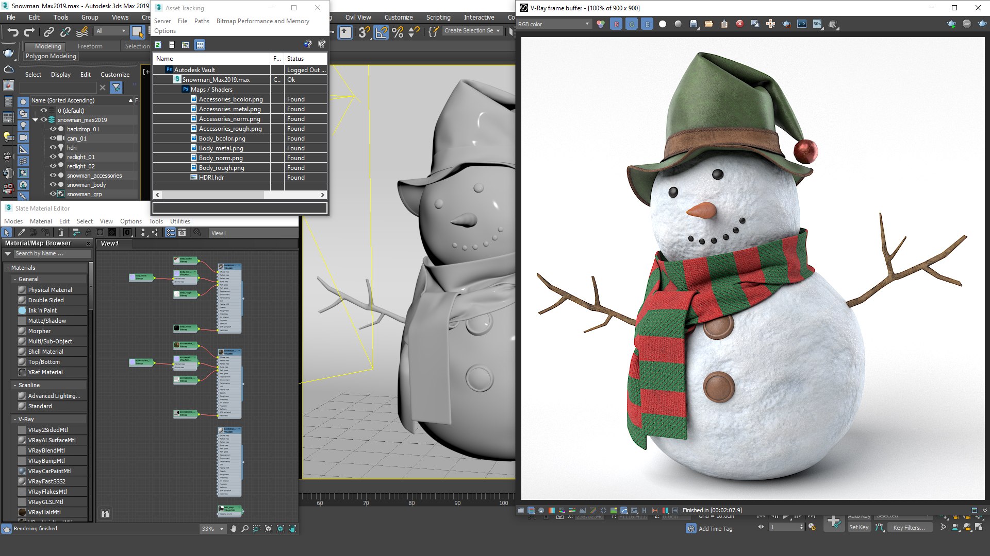The width and height of the screenshot is (990, 556).
Task: Load an image into V-Ray frame buffer
Action: coord(709,24)
